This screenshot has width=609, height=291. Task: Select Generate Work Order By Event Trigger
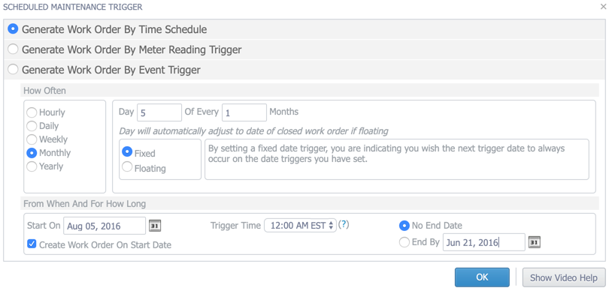14,69
